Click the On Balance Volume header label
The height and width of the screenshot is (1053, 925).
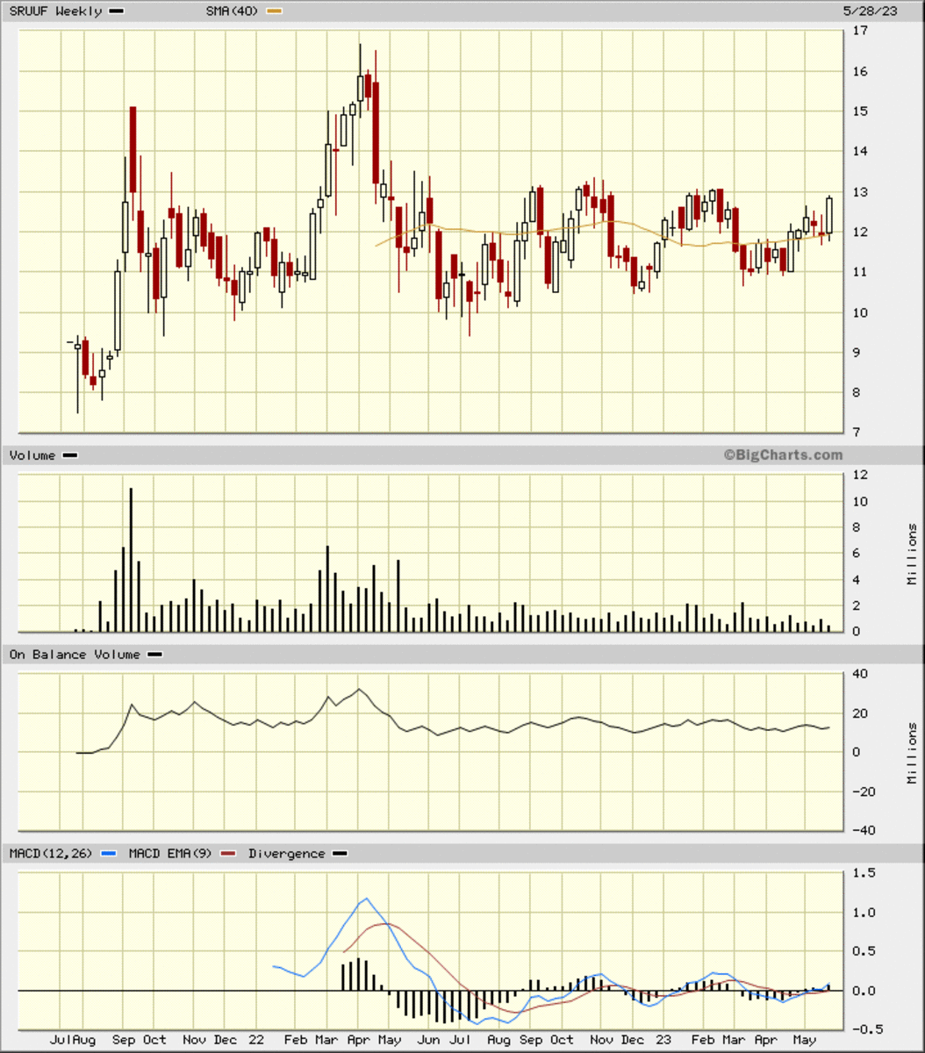[75, 655]
